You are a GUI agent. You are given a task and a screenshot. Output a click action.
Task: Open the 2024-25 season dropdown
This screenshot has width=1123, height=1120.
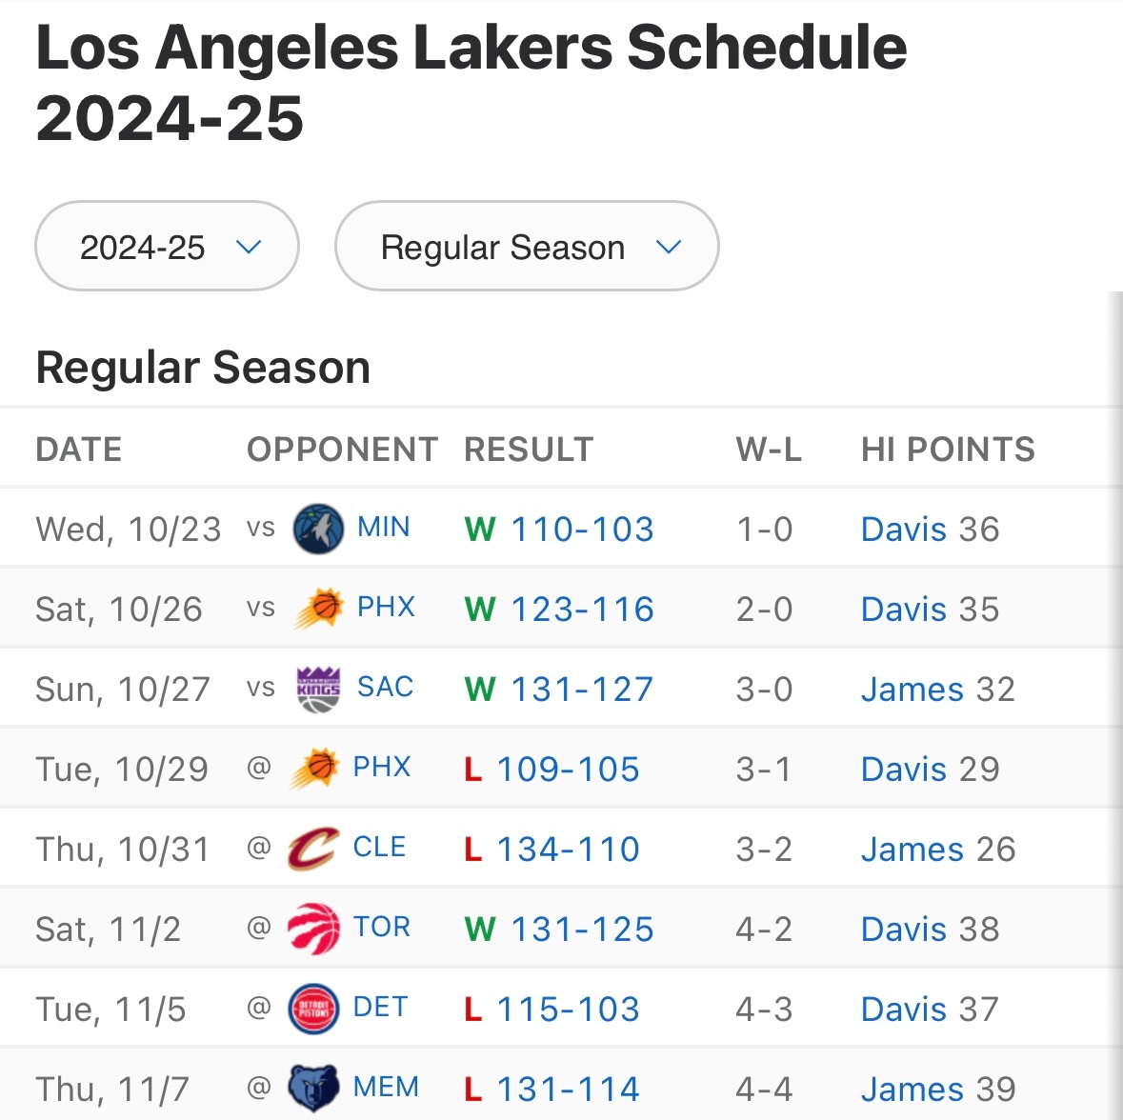[x=167, y=247]
